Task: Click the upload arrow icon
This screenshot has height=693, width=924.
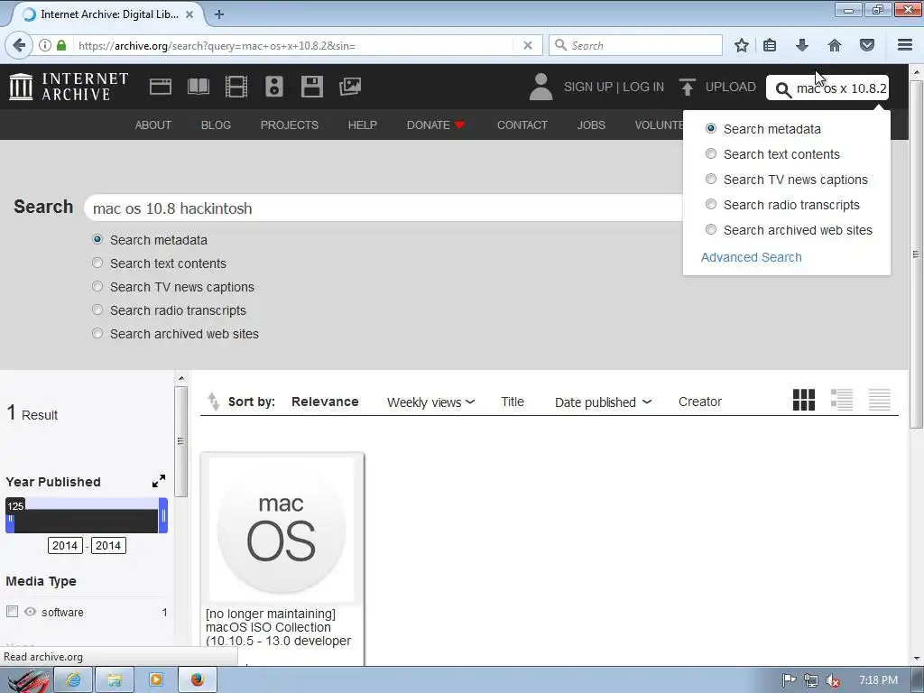Action: [687, 87]
